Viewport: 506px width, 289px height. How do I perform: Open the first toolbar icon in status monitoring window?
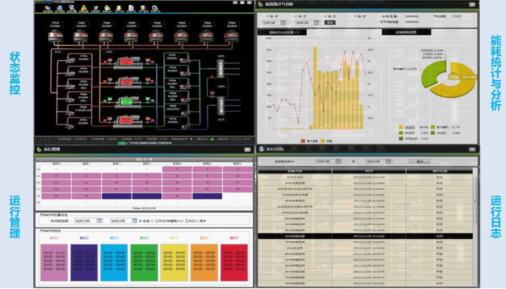click(48, 9)
